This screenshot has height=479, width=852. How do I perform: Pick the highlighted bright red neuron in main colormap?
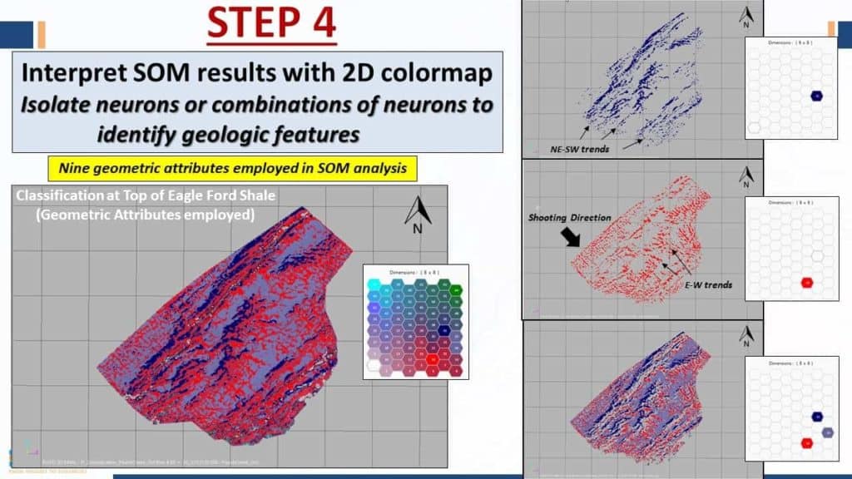[433, 359]
